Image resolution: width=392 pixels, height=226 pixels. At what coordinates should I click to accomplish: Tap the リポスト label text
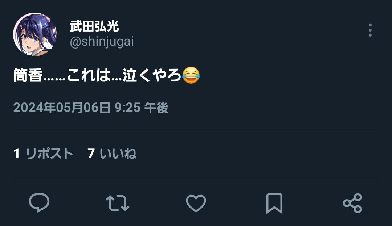(49, 154)
